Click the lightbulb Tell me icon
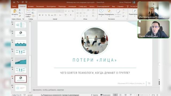 tap(128, 6)
